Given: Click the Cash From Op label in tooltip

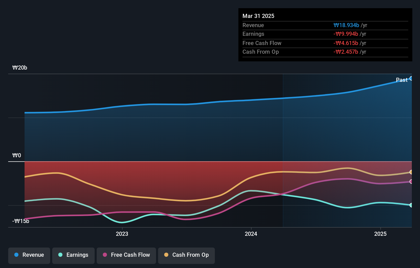Looking at the screenshot, I should click(261, 52).
